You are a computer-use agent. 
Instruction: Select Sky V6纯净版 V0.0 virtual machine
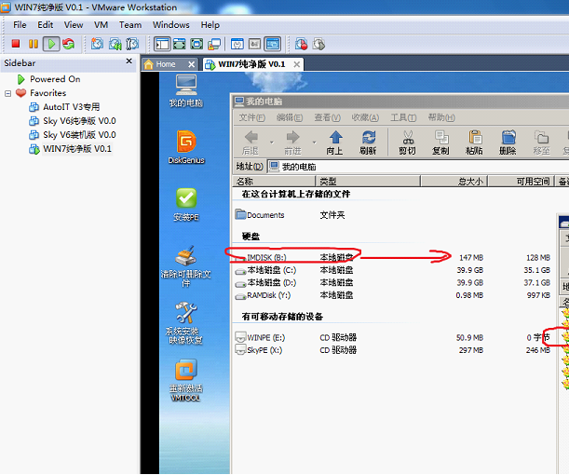tap(79, 120)
